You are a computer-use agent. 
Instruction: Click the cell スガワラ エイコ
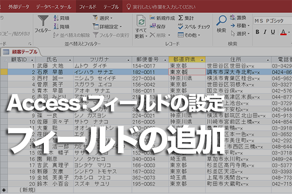pyautogui.click(x=103, y=84)
